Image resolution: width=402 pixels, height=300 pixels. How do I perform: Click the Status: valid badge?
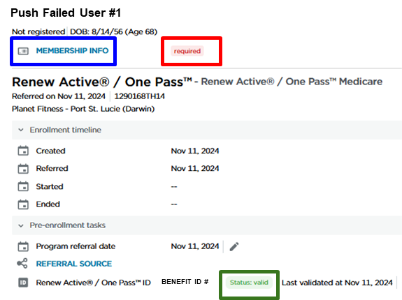click(x=249, y=283)
